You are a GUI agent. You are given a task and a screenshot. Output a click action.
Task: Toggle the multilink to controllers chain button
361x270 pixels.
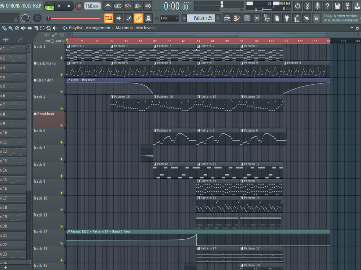point(138,18)
